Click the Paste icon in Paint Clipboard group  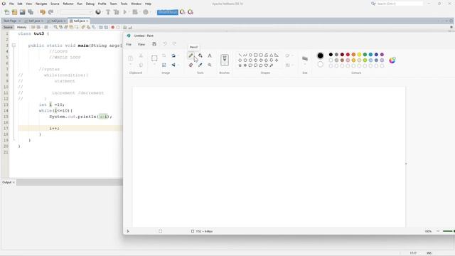131,58
